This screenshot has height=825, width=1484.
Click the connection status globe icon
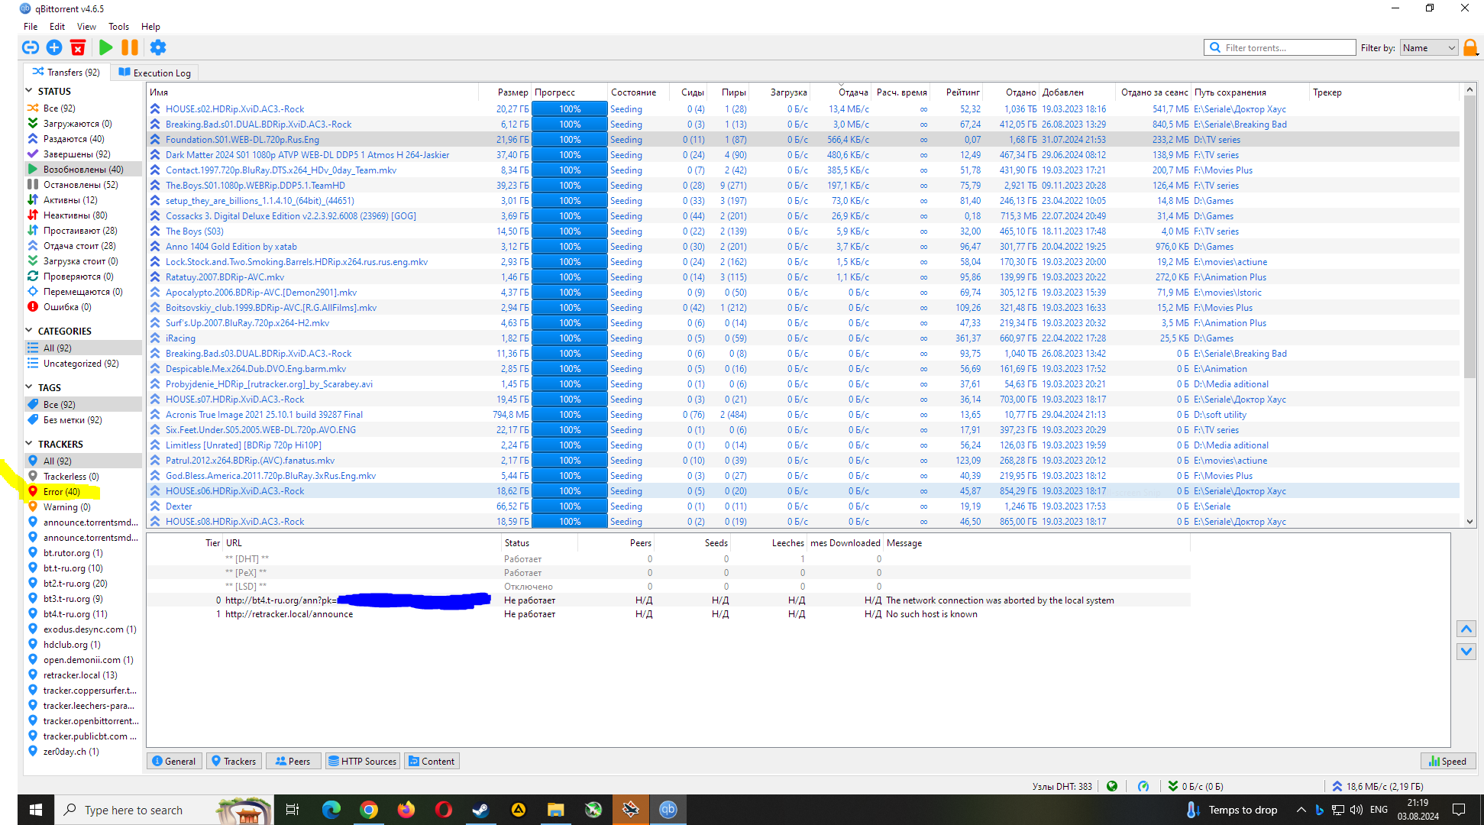pos(1112,786)
